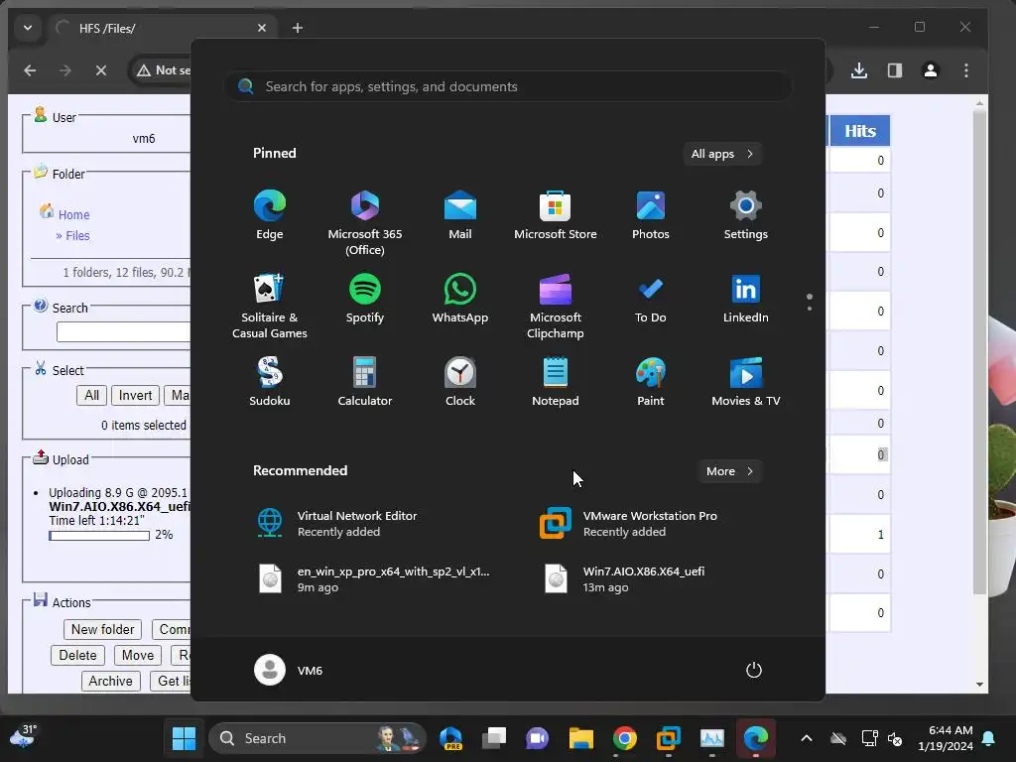Open VM6 user account menu

289,670
